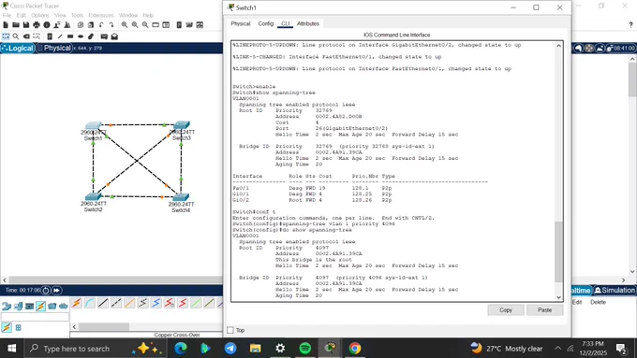637x358 pixels.
Task: Switch to Physical workspace view
Action: (54, 49)
